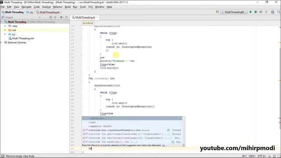Viewport: 281px width, 158px height.
Task: Click MultiThreading.kt breadcrumb in navigation bar
Action: click(48, 12)
